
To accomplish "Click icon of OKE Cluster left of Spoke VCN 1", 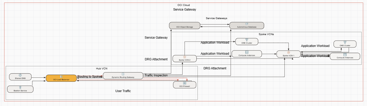I will (x=247, y=40).
